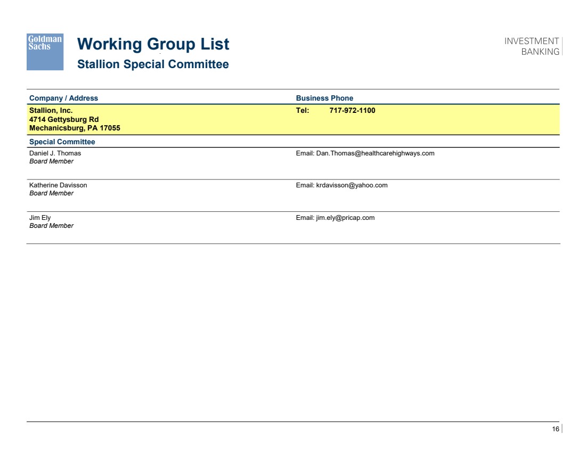Select the name 'Daniel J. Thomas'
The height and width of the screenshot is (452, 586).
(55, 153)
